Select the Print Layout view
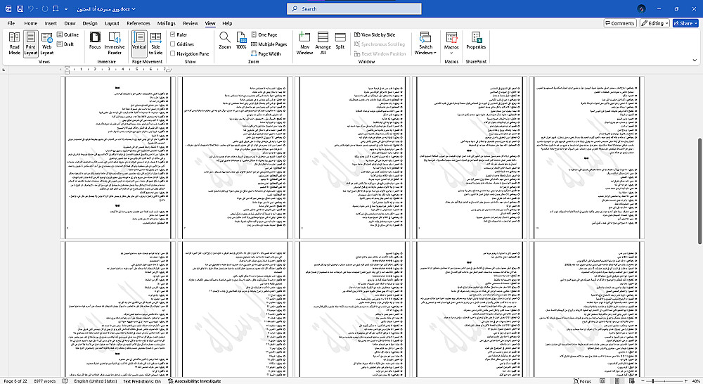 click(x=30, y=44)
